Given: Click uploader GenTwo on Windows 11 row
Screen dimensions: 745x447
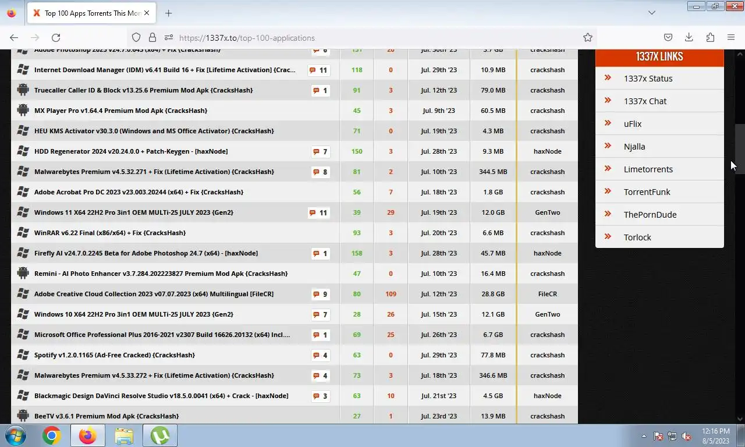Looking at the screenshot, I should tap(547, 212).
